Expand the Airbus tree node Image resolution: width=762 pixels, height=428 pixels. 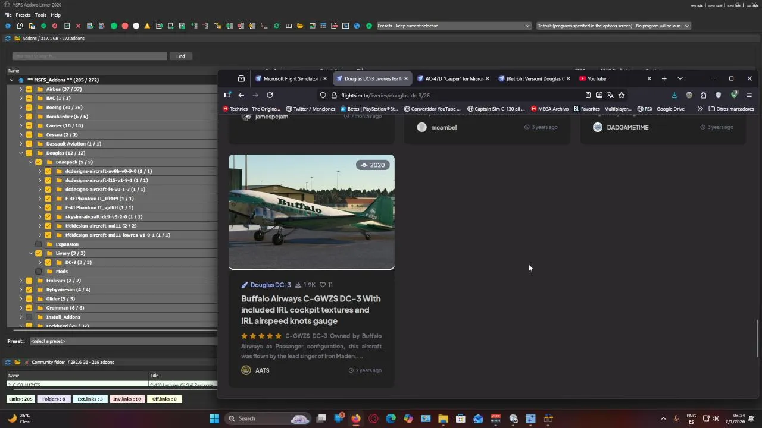point(21,89)
